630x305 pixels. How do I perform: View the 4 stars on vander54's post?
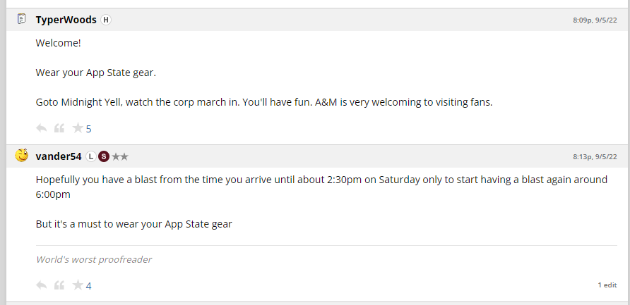coord(89,286)
